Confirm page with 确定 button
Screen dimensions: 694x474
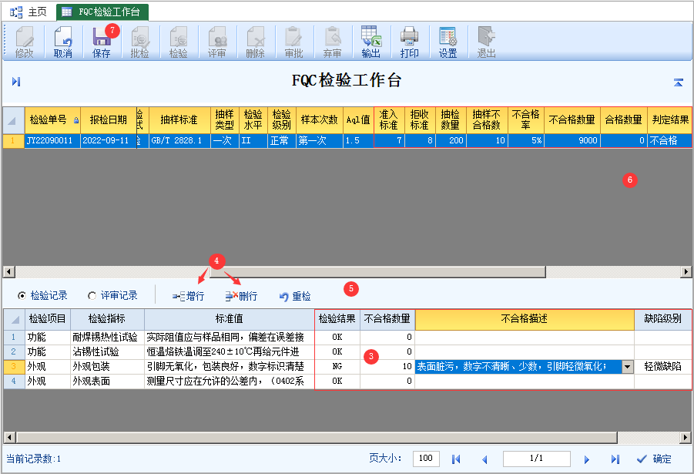[654, 459]
